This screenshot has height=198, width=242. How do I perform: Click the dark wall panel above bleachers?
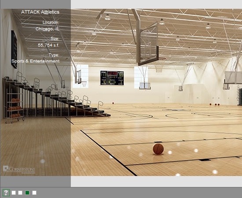click(14, 49)
